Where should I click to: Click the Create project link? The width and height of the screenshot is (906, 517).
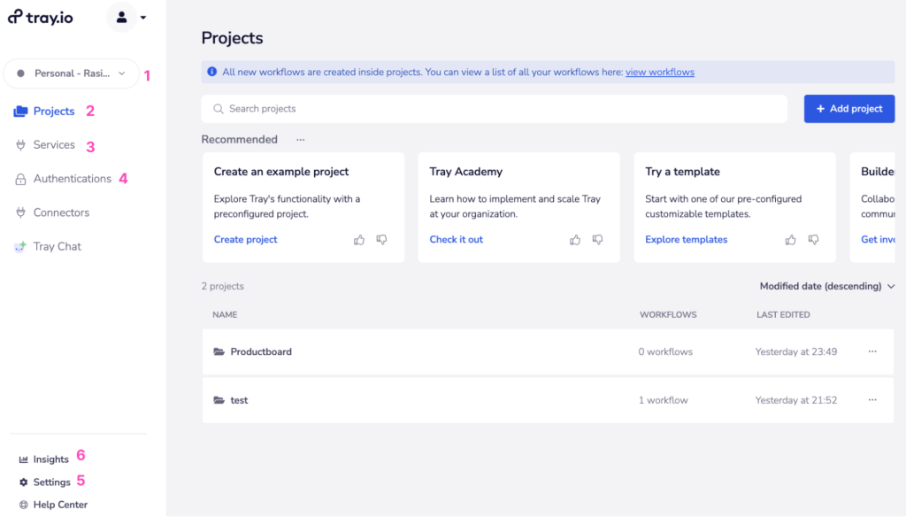246,239
